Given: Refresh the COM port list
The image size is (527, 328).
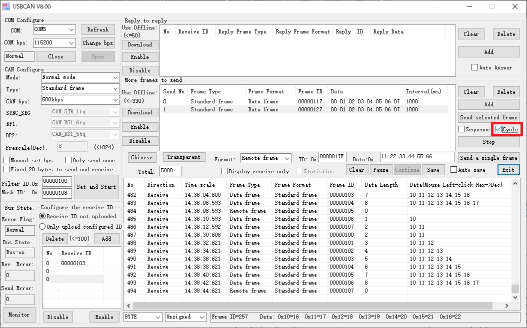Looking at the screenshot, I should (x=97, y=29).
